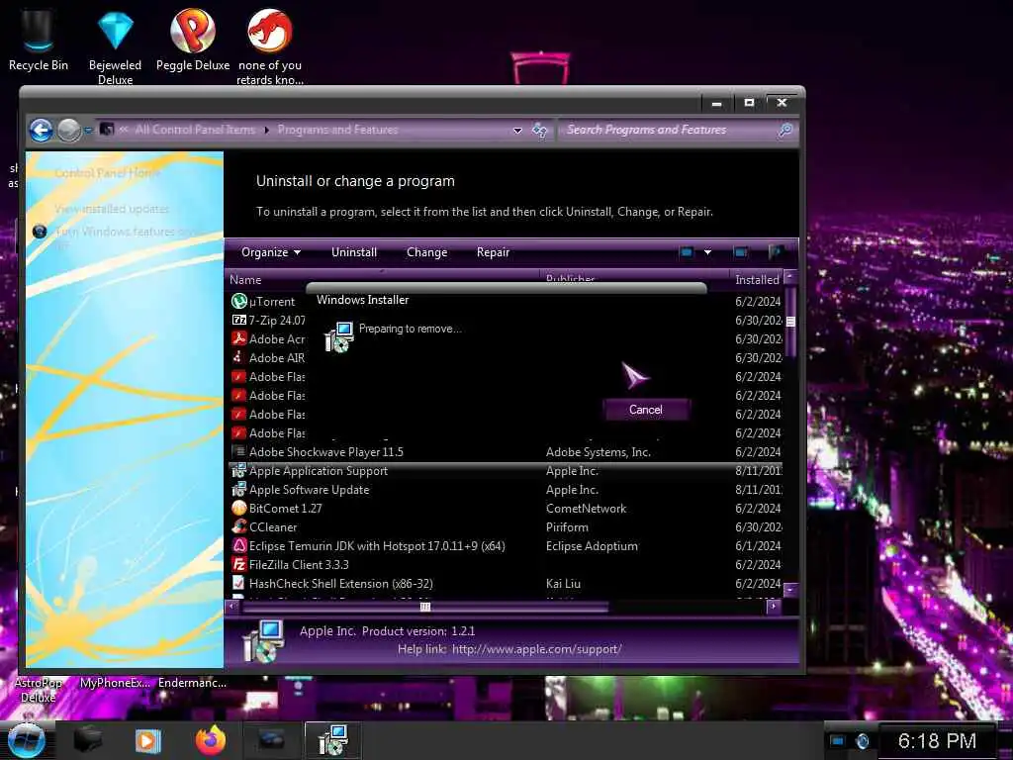Viewport: 1013px width, 760px height.
Task: Open the AstroPop Deluxe desktop shortcut
Action: click(38, 690)
